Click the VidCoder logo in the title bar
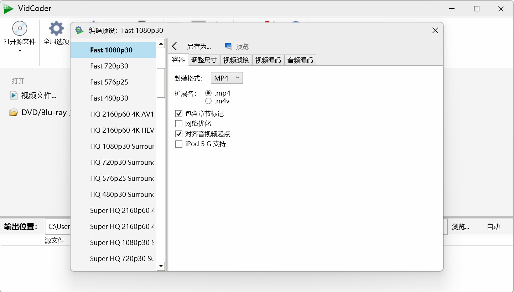 [8, 8]
